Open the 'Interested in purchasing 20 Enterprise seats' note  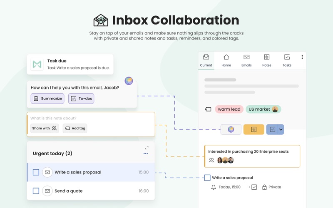pos(252,156)
